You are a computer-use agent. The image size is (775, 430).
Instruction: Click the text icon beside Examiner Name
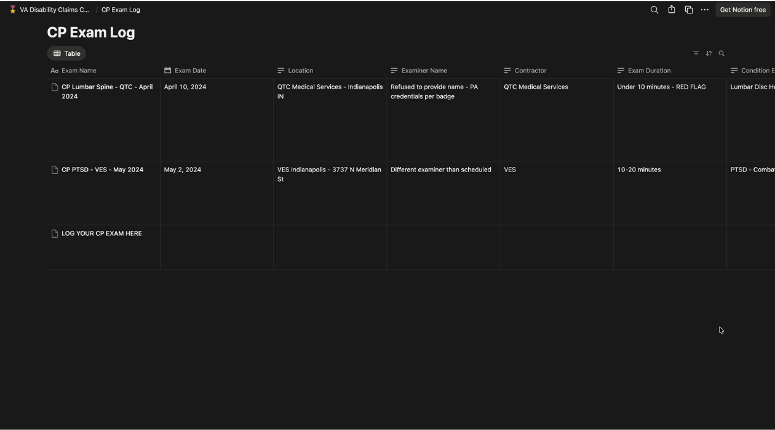click(x=394, y=71)
